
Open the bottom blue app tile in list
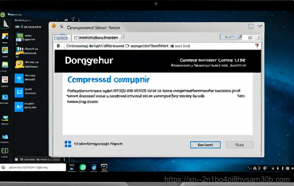19,107
